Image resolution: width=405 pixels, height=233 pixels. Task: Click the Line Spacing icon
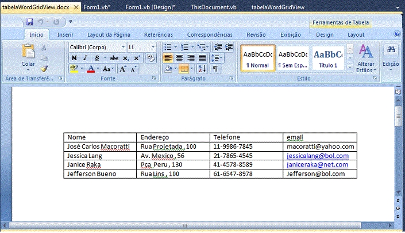click(215, 58)
